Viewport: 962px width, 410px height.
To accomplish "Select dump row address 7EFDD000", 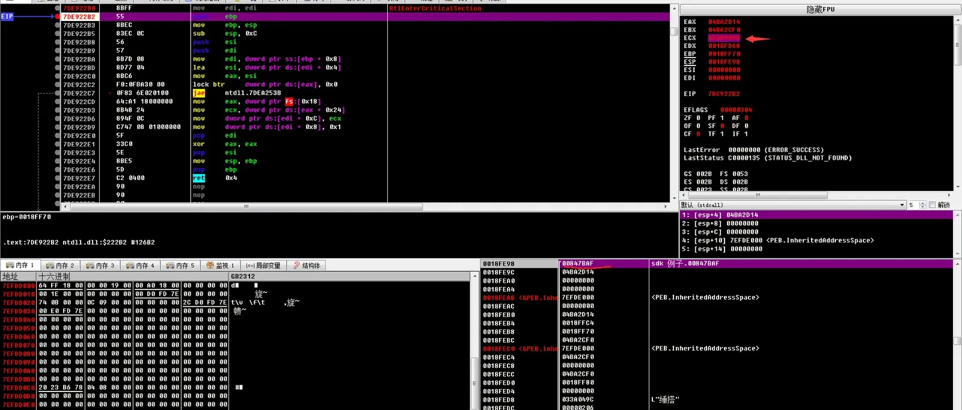I will (x=19, y=286).
